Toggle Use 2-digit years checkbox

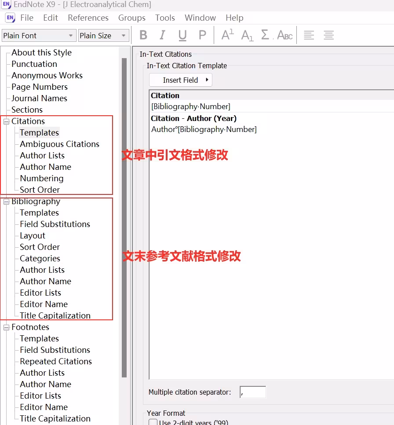click(x=153, y=422)
